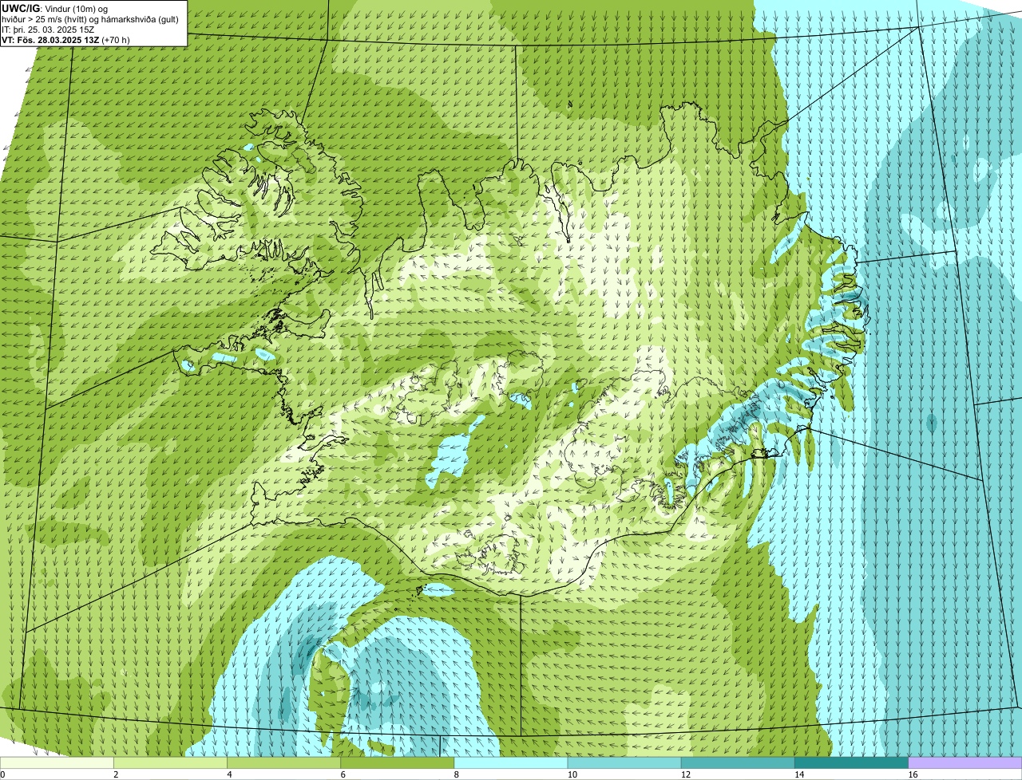The width and height of the screenshot is (1022, 780).
Task: Click the 'VT: Fös. 28.03.2025 13Z (+70 h)' line
Action: (x=65, y=40)
